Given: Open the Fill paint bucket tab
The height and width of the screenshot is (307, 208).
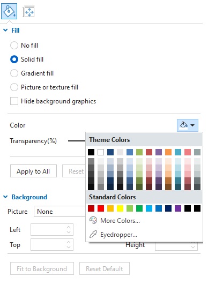Looking at the screenshot, I should coord(9,11).
